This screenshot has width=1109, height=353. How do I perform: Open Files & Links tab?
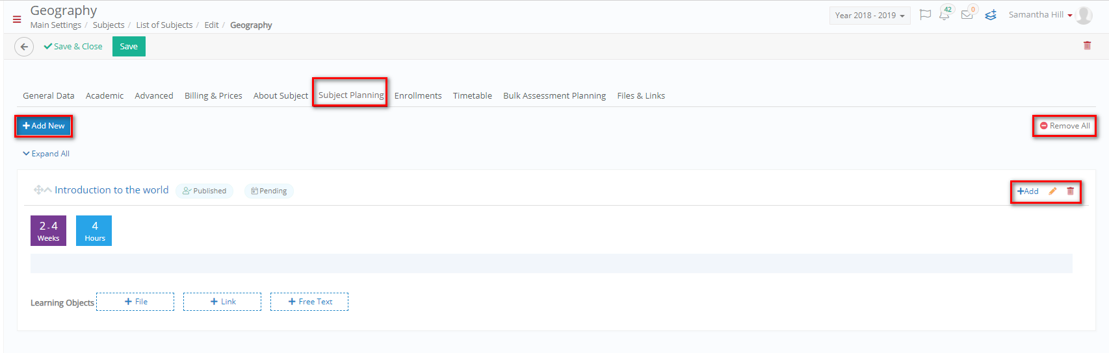pos(641,95)
